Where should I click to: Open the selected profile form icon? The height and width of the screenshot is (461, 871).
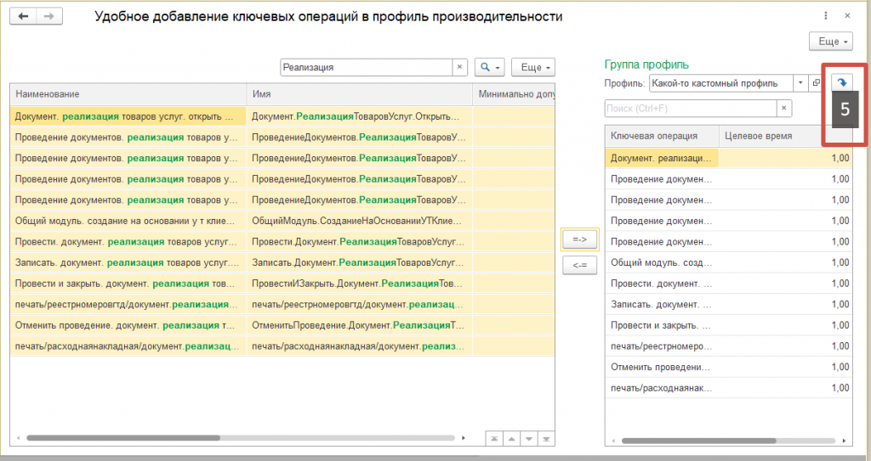pos(817,83)
